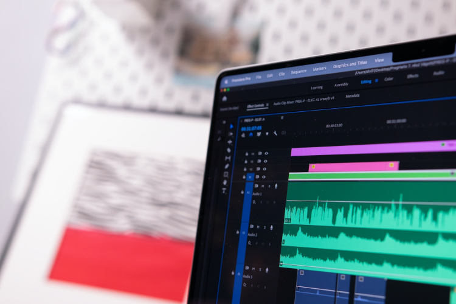This screenshot has width=456, height=304.
Task: Select the Type text tool
Action: pyautogui.click(x=224, y=191)
